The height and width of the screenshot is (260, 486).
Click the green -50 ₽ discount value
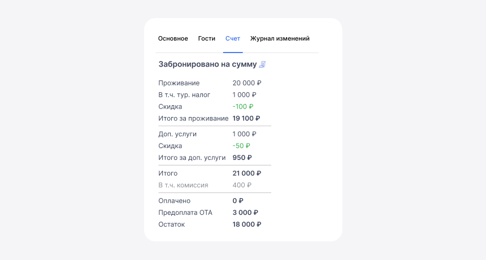(x=241, y=146)
